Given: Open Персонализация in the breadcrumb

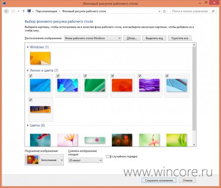Looking at the screenshot, I should (x=46, y=11).
